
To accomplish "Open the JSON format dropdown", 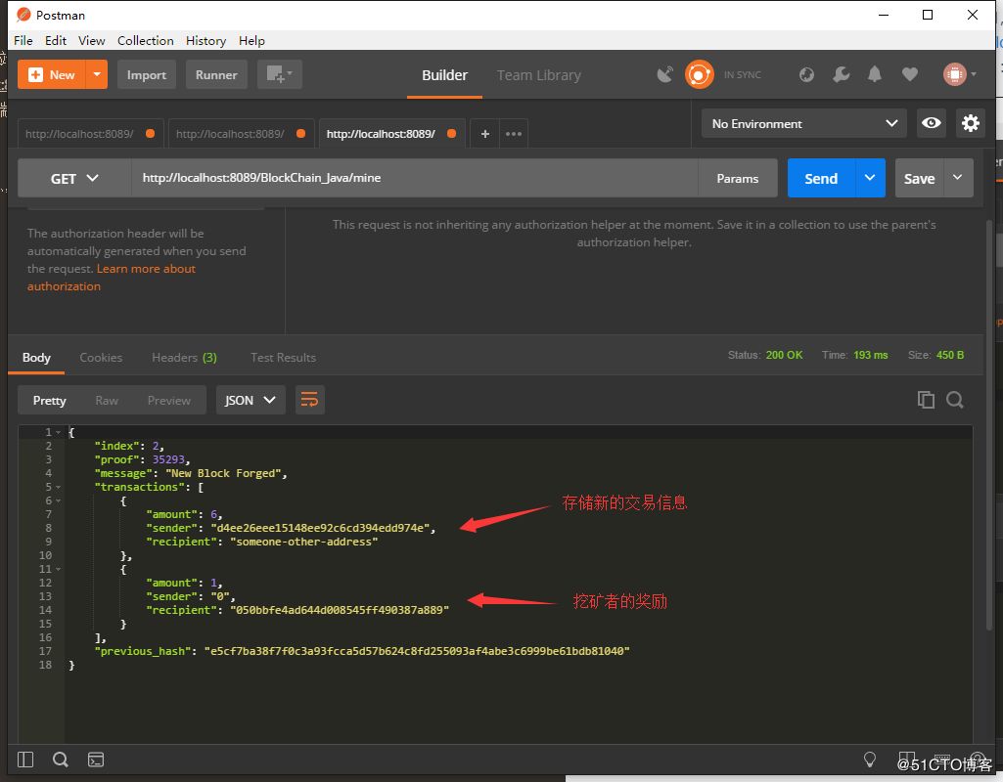I will click(x=250, y=401).
